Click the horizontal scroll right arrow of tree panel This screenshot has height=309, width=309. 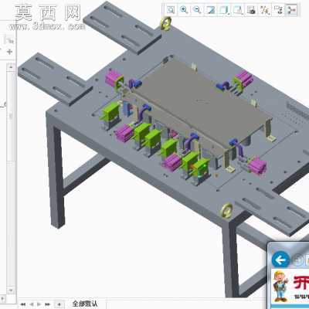(3, 299)
